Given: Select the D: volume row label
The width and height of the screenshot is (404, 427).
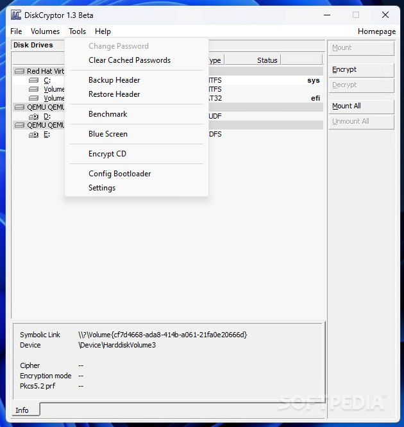Looking at the screenshot, I should [47, 117].
